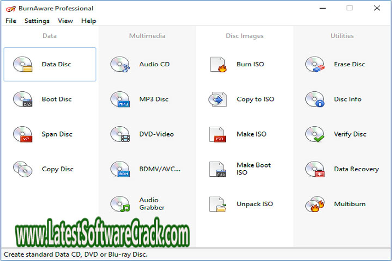Select the Audio Grabber option
Image resolution: width=392 pixels, height=261 pixels.
152,204
